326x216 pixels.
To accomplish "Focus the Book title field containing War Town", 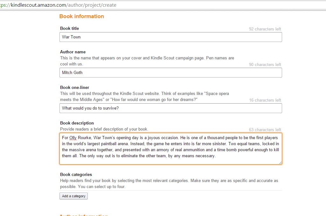I will click(x=170, y=37).
